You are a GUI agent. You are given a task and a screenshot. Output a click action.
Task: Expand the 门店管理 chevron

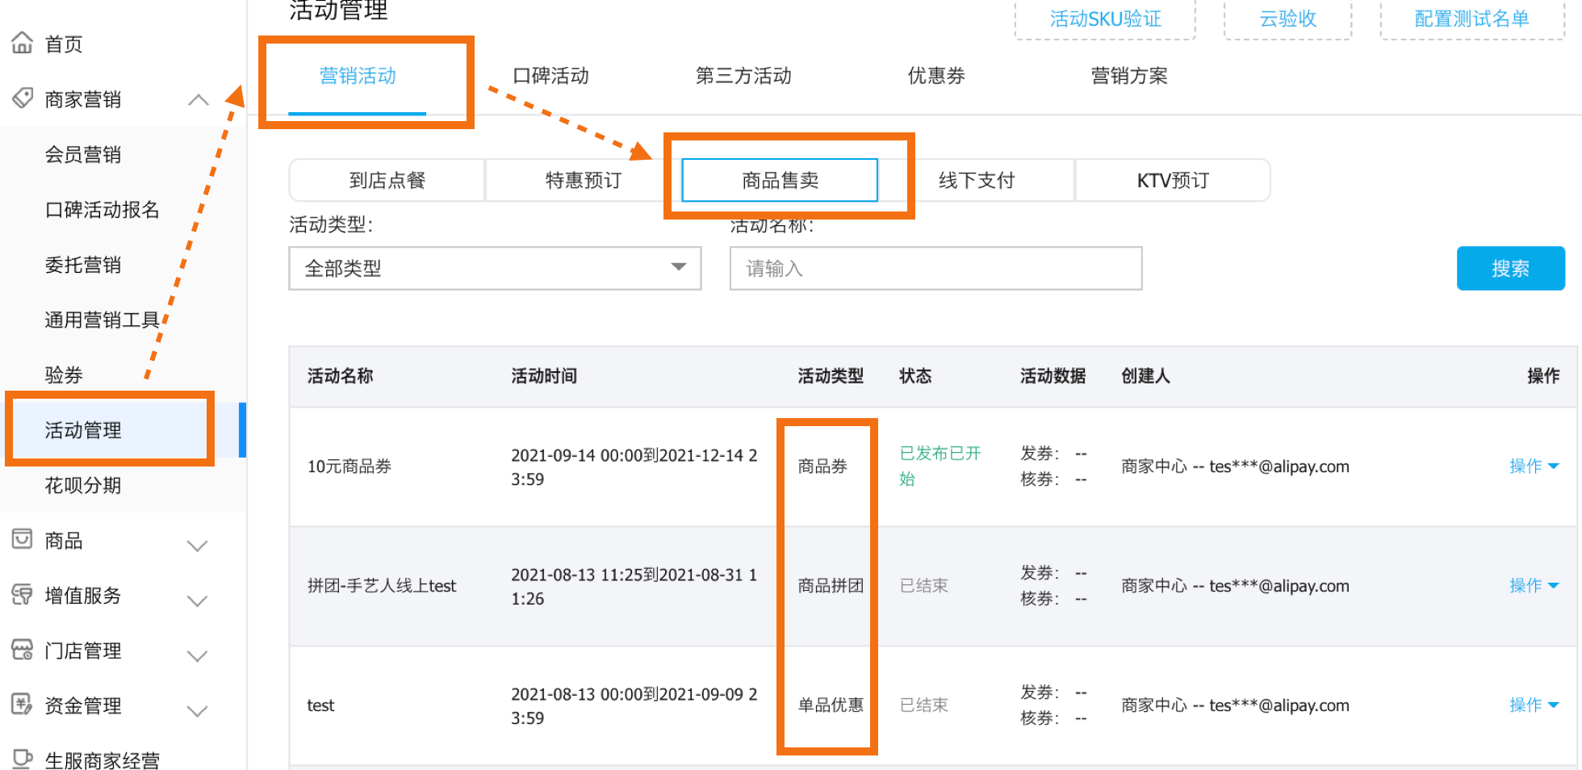pyautogui.click(x=198, y=655)
